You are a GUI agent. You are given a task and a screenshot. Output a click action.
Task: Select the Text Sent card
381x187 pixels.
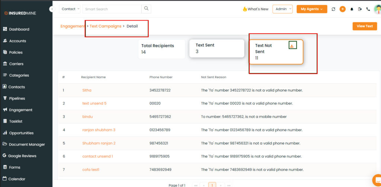tap(217, 48)
